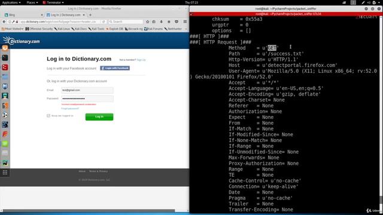Toggle Keep me logged in checkbox
Screen dimensions: 383x215
(x=48, y=116)
